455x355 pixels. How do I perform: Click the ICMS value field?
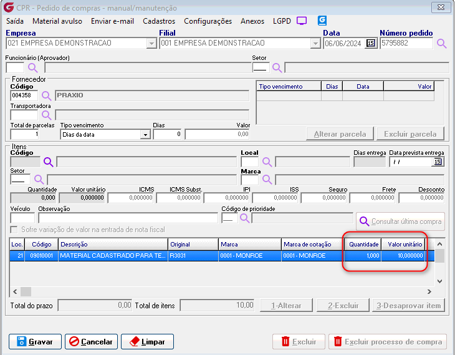point(131,198)
